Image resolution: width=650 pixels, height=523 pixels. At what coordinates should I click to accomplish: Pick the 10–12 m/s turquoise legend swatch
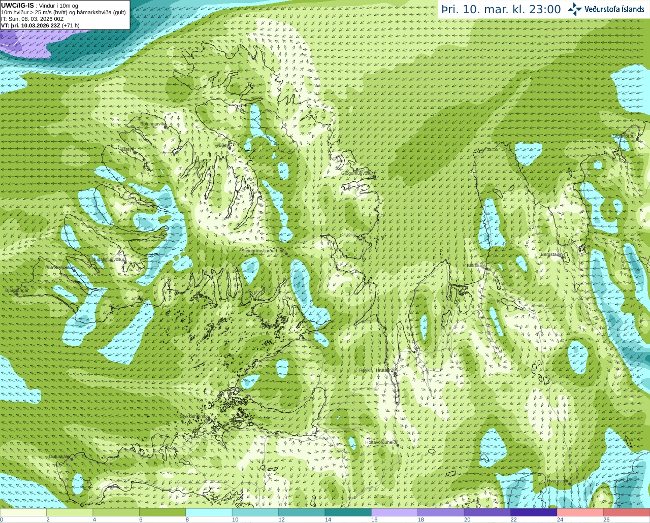(255, 512)
